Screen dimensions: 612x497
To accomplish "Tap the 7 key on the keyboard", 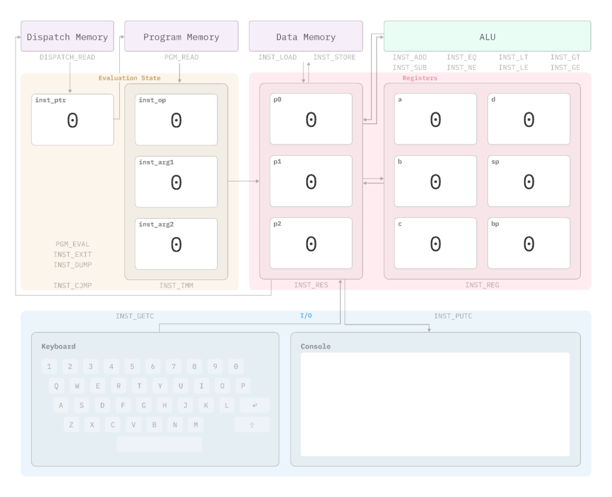I will click(x=174, y=366).
